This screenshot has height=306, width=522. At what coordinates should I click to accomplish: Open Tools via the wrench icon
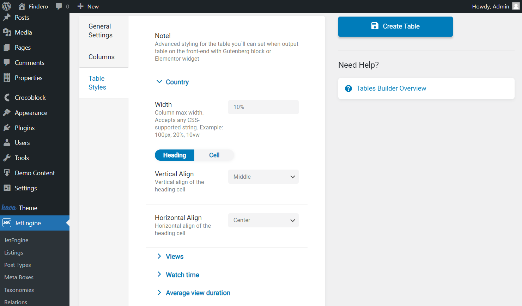(7, 158)
